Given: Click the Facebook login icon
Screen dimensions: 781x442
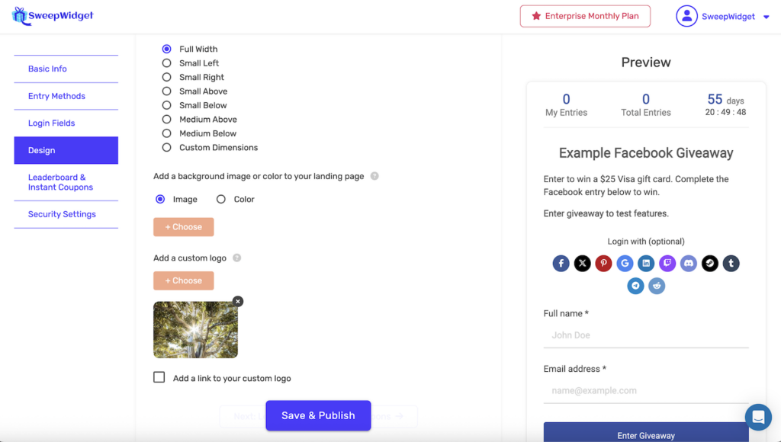Looking at the screenshot, I should coord(561,264).
